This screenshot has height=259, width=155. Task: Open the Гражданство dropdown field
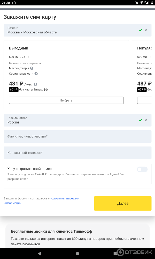coord(70,120)
